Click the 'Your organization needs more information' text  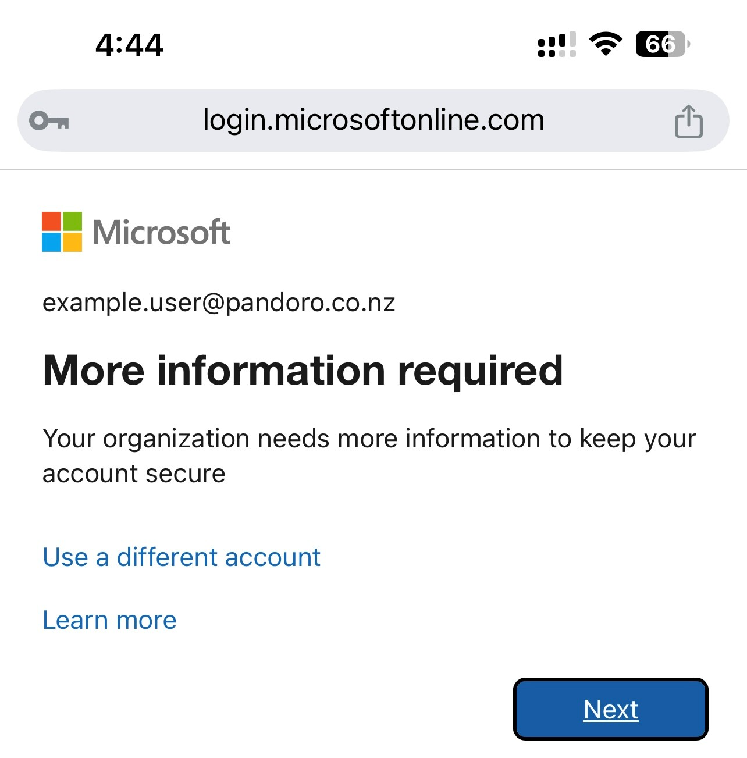369,439
